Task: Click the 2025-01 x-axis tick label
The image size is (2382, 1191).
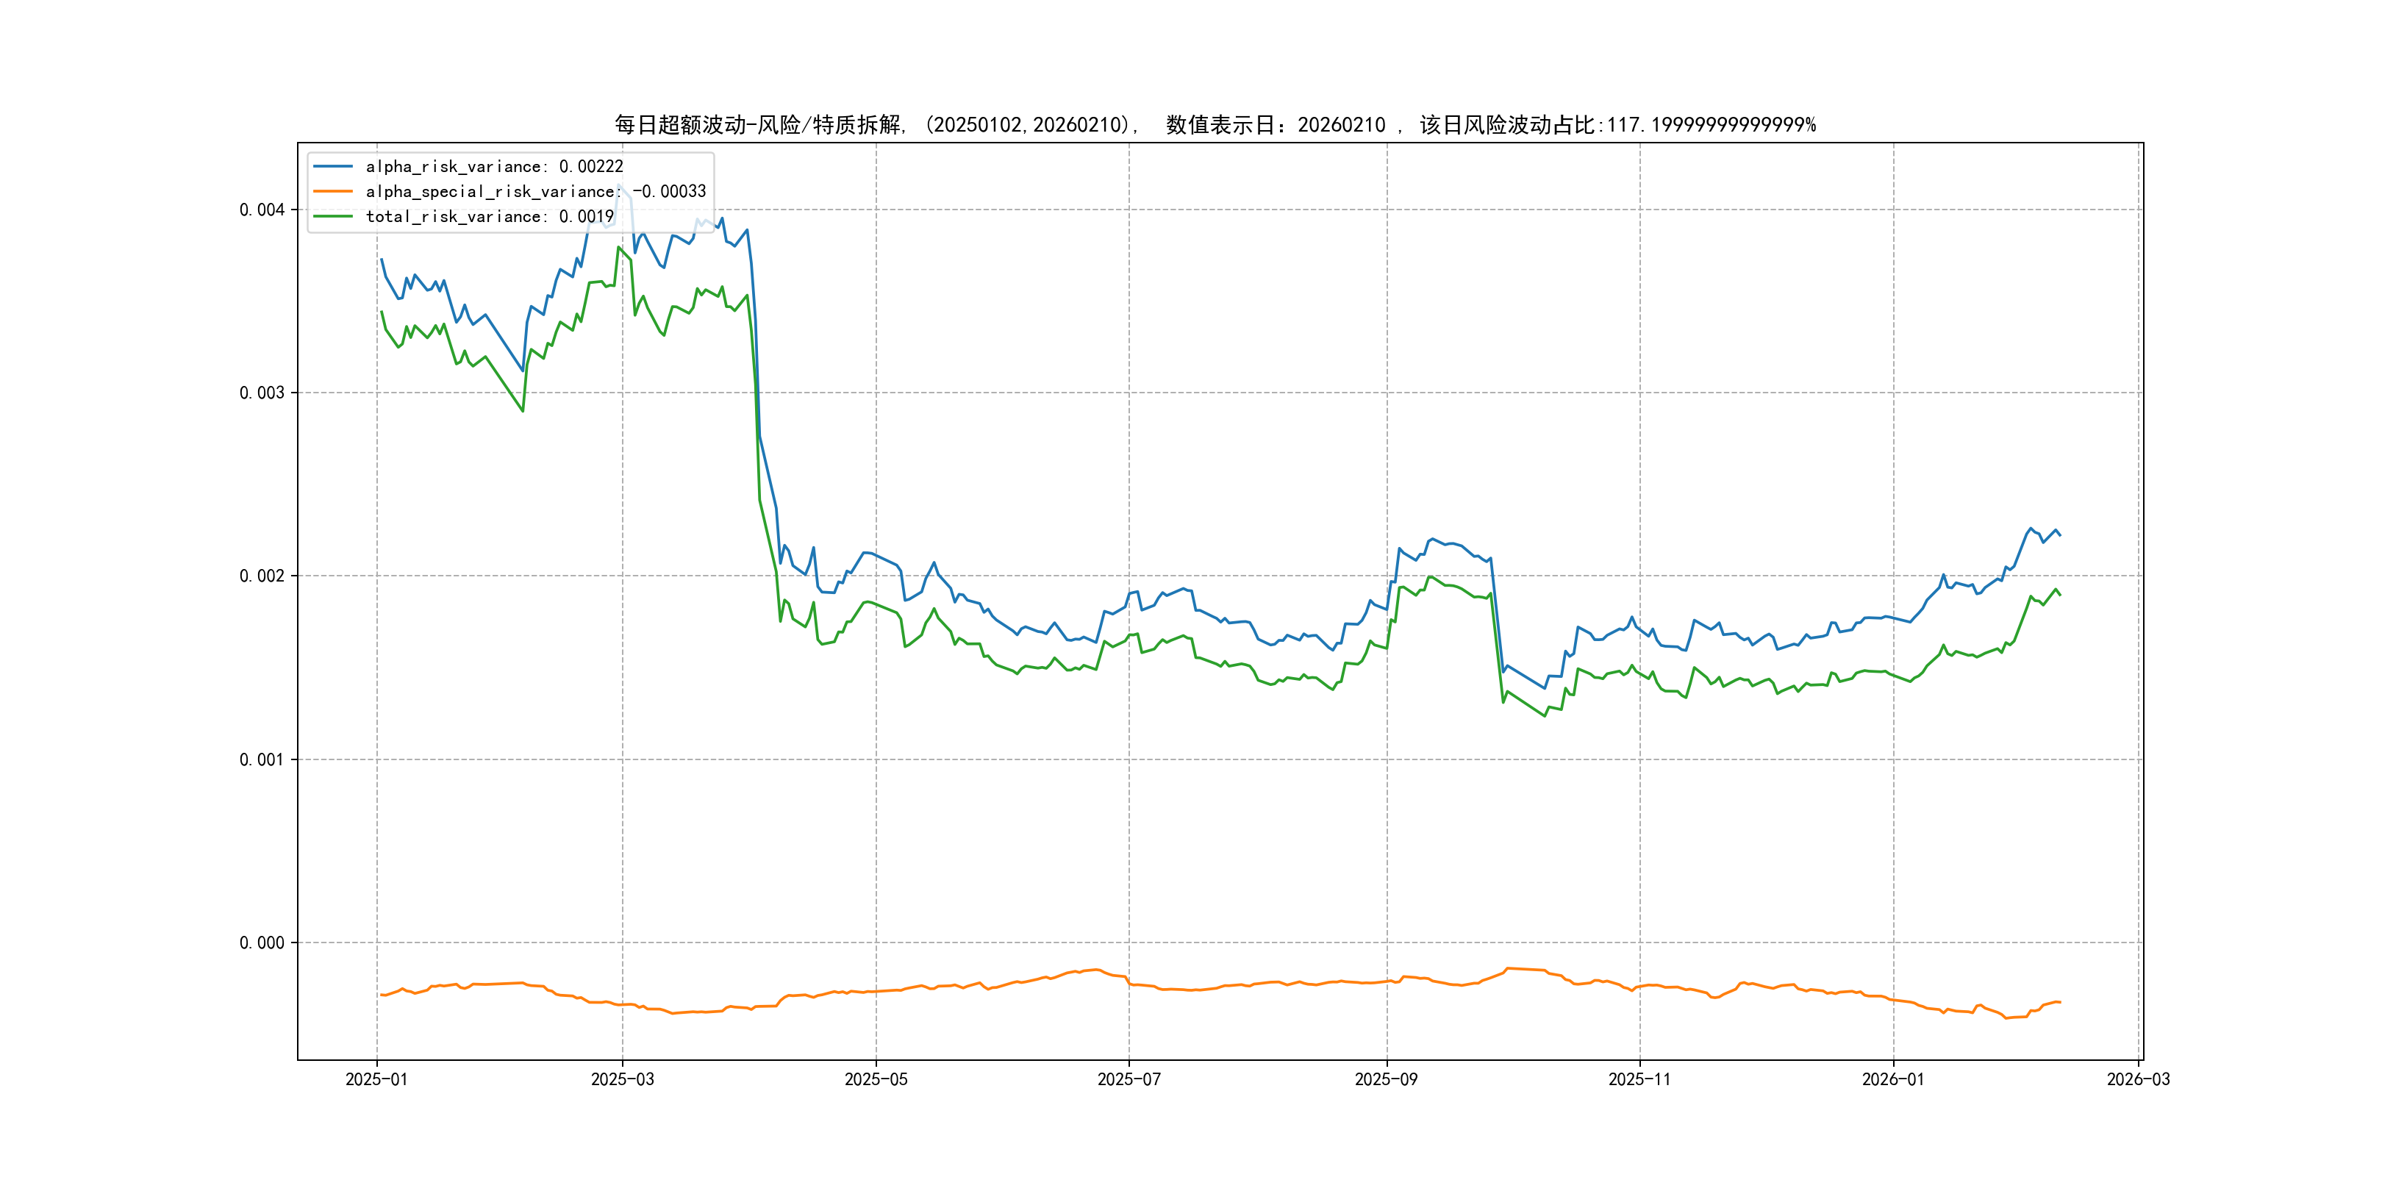Action: [376, 1079]
